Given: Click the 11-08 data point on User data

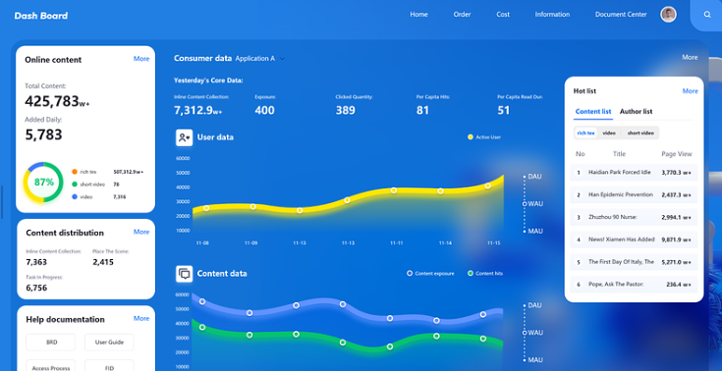Looking at the screenshot, I should point(206,208).
